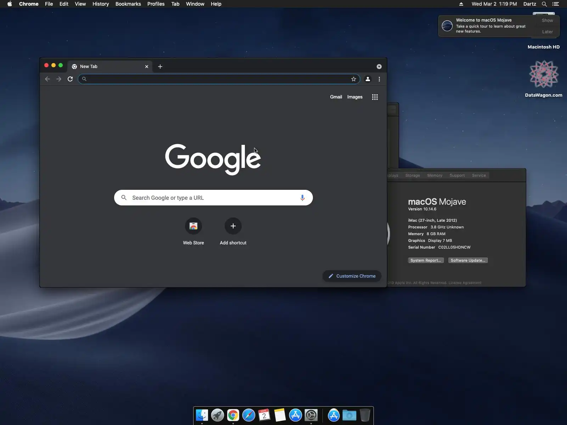Click the eject icon in the menu bar

461,4
